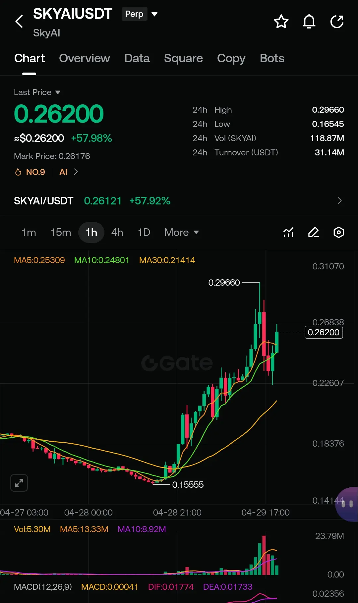Tap the 24h Vol value 118.87M
This screenshot has height=603, width=358.
coord(327,138)
